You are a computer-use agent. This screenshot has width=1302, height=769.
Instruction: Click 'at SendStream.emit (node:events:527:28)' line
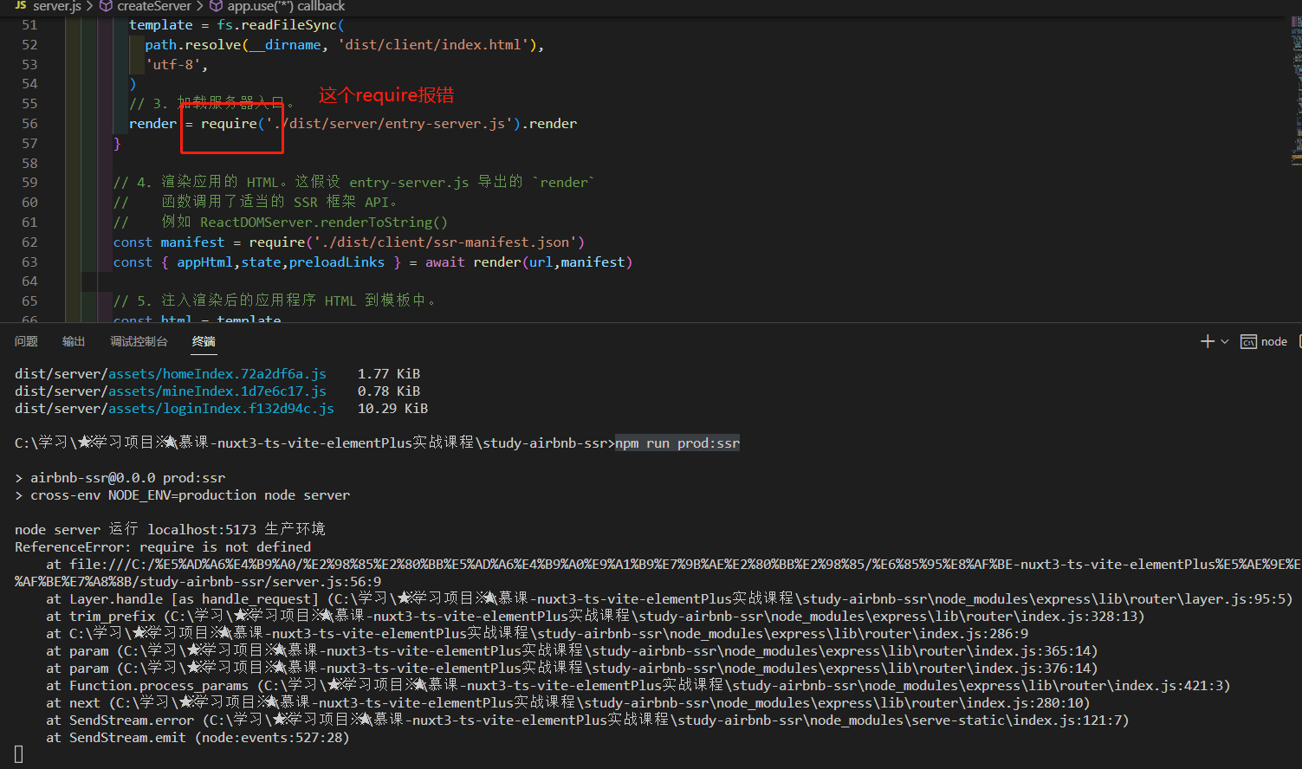pos(198,737)
